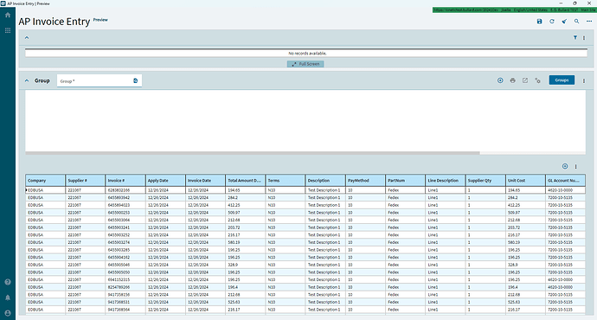
Task: Click the Groups button
Action: 562,80
